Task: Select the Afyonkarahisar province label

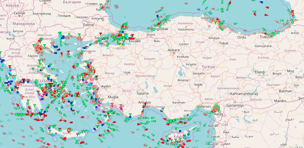Action: coord(145,76)
